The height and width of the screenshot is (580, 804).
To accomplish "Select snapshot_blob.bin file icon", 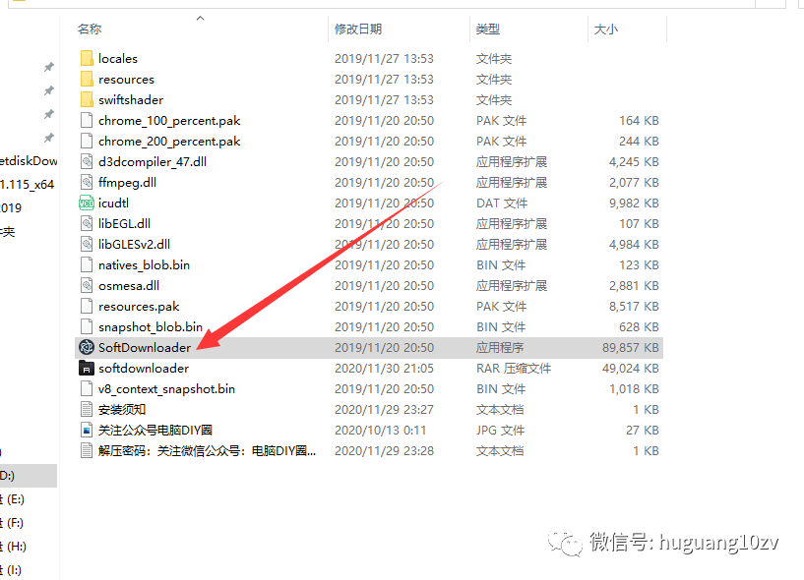I will (87, 326).
